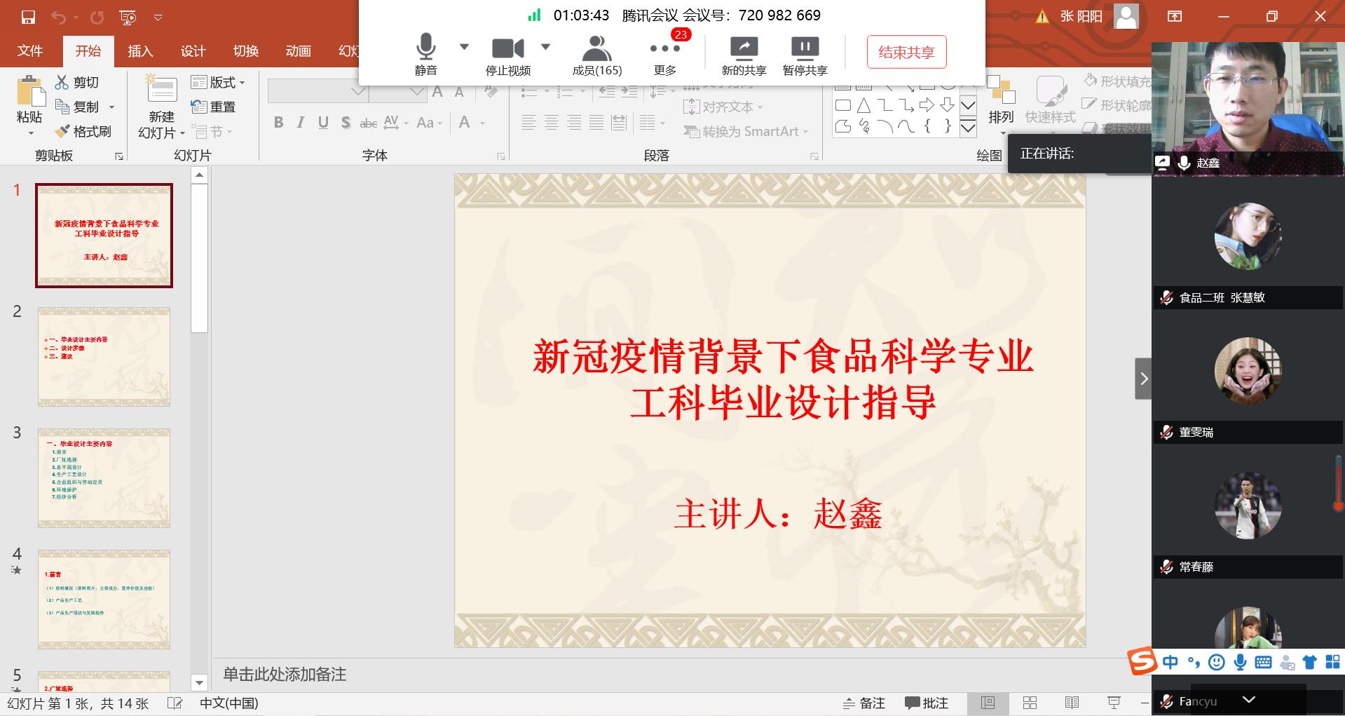Viewport: 1345px width, 716px height.
Task: Toggle the Notes pane in status bar
Action: [x=864, y=703]
